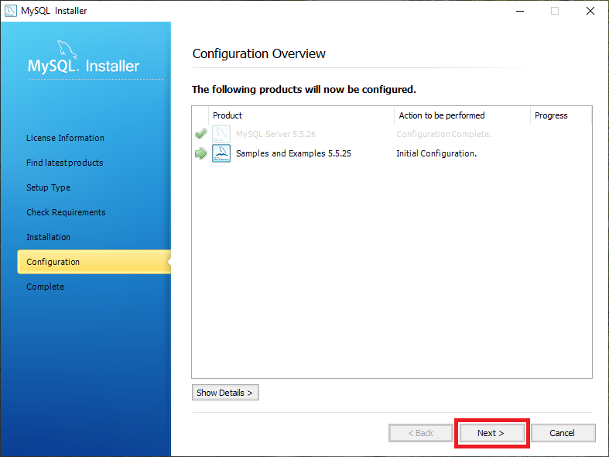Click the Configuration Overview heading
The height and width of the screenshot is (457, 609).
[259, 53]
